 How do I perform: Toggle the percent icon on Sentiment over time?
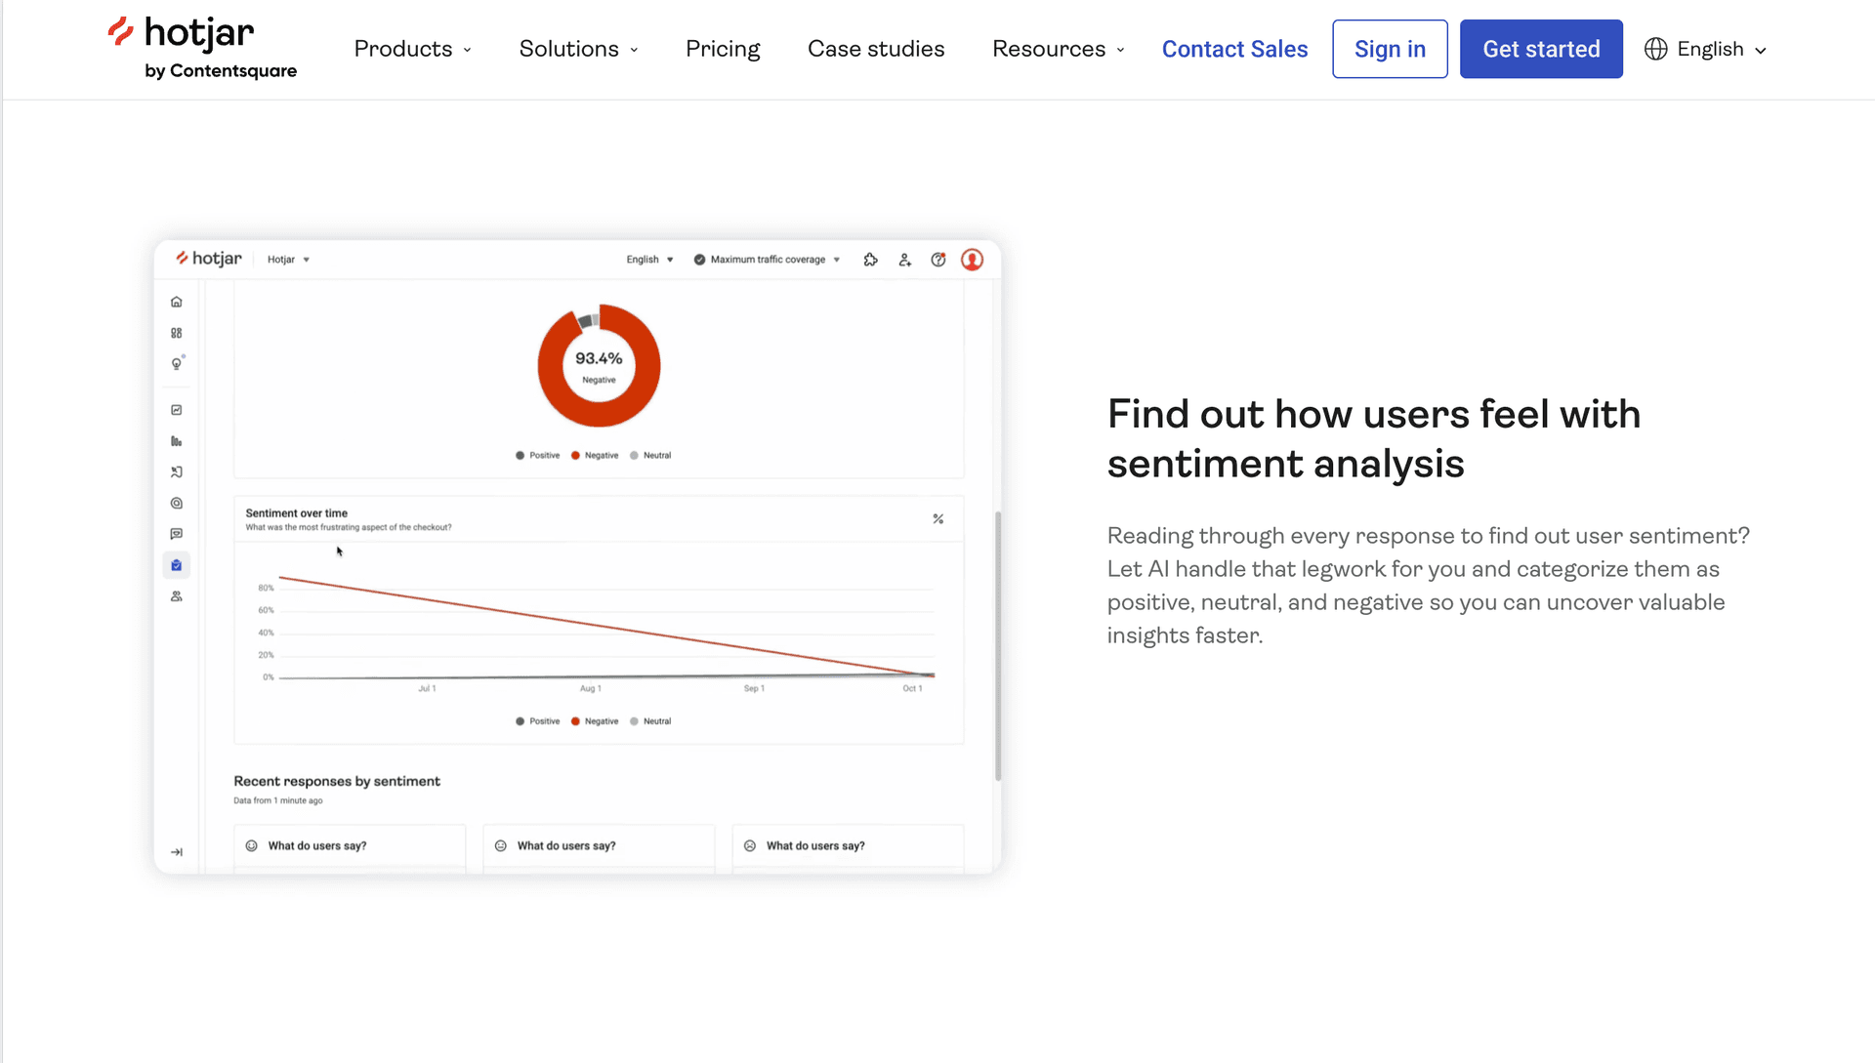[x=938, y=519]
